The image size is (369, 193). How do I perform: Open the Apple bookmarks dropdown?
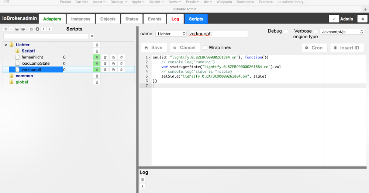tap(138, 2)
